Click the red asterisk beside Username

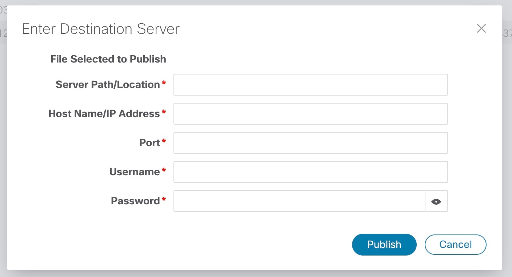[164, 170]
